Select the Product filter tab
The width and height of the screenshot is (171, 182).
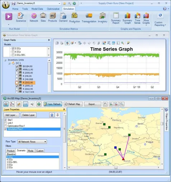[x=11, y=151]
